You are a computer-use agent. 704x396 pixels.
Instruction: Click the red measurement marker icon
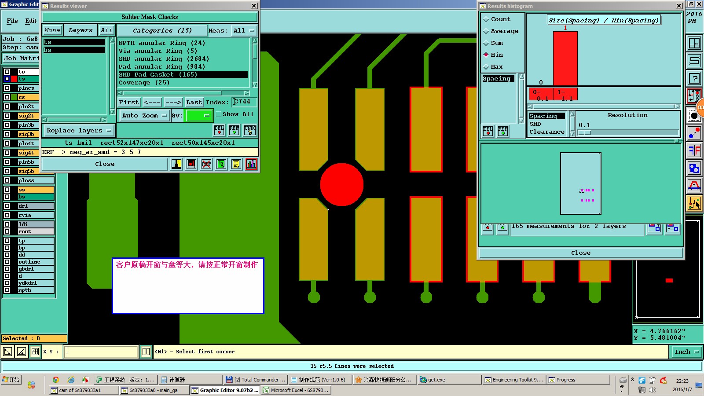pos(191,164)
